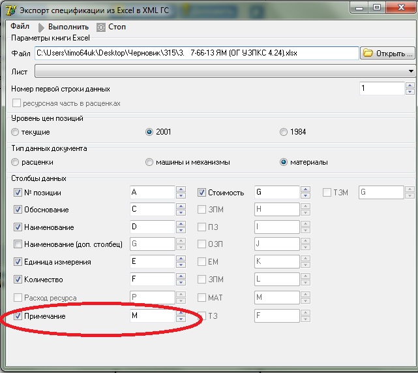Image resolution: width=418 pixels, height=373 pixels.
Task: Click Обоснование column letter field C
Action: click(152, 209)
